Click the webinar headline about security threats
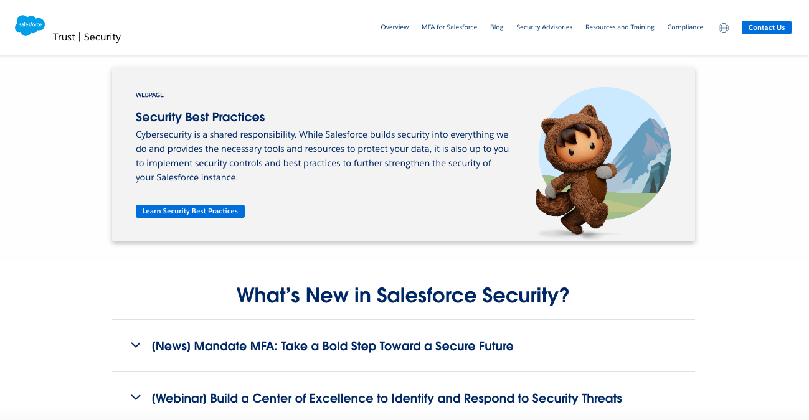The image size is (809, 420). pyautogui.click(x=386, y=398)
